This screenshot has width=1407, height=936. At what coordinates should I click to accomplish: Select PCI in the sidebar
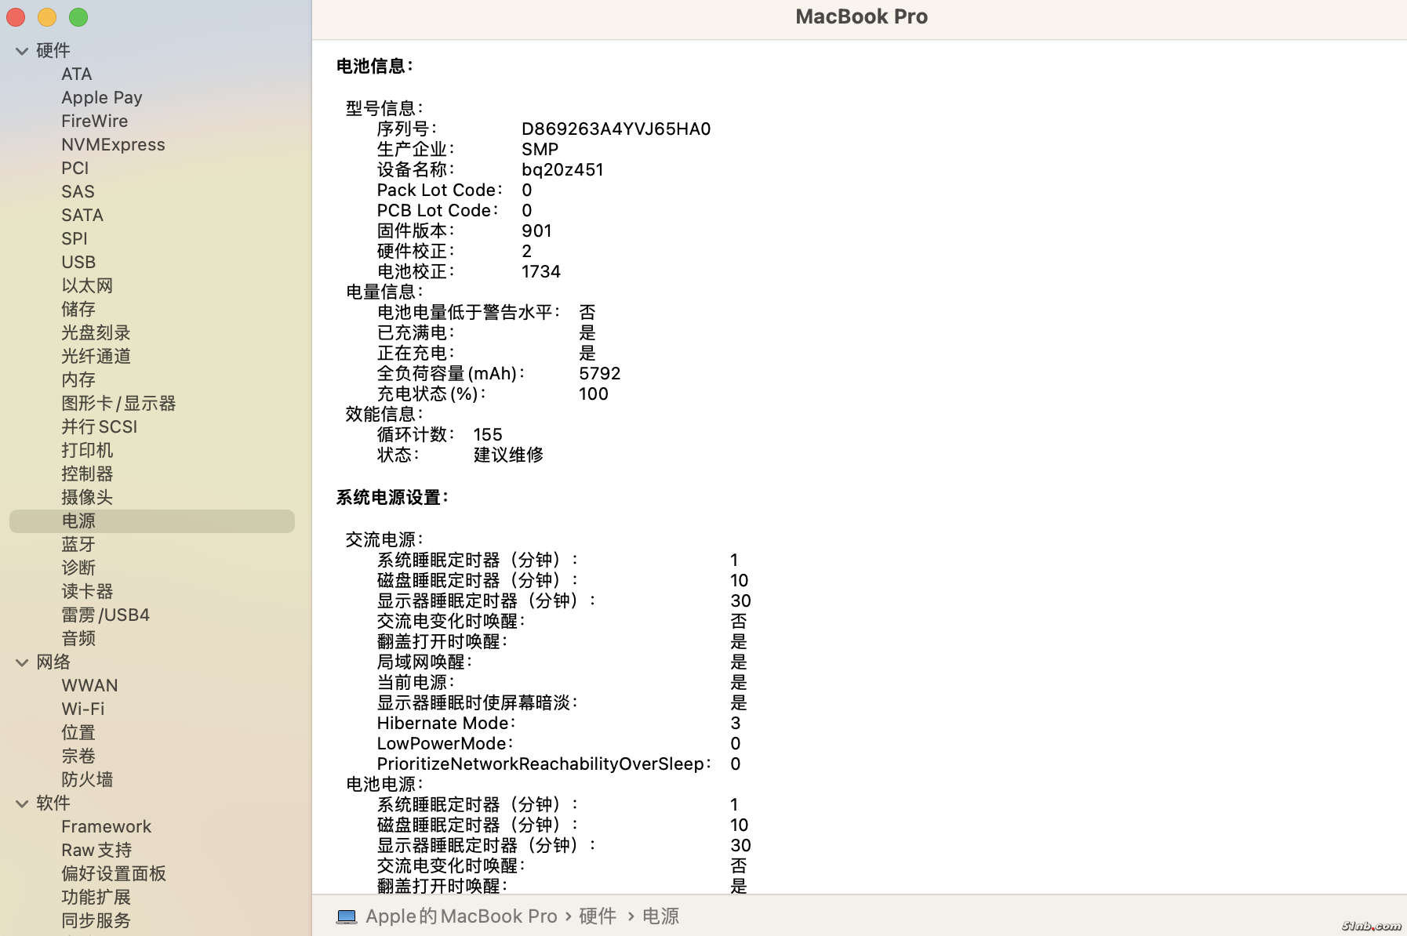(x=75, y=169)
